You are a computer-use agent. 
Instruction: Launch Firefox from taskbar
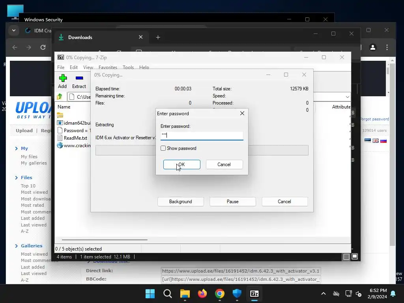(202, 294)
